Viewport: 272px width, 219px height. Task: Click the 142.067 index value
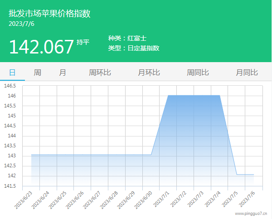coord(41,47)
